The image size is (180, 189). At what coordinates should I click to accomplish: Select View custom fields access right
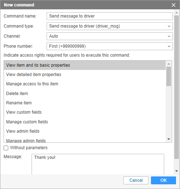[x=85, y=112]
